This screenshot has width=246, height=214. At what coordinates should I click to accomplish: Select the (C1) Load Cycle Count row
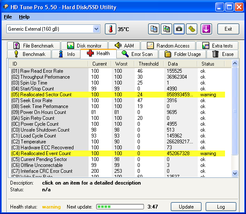coord(118,136)
